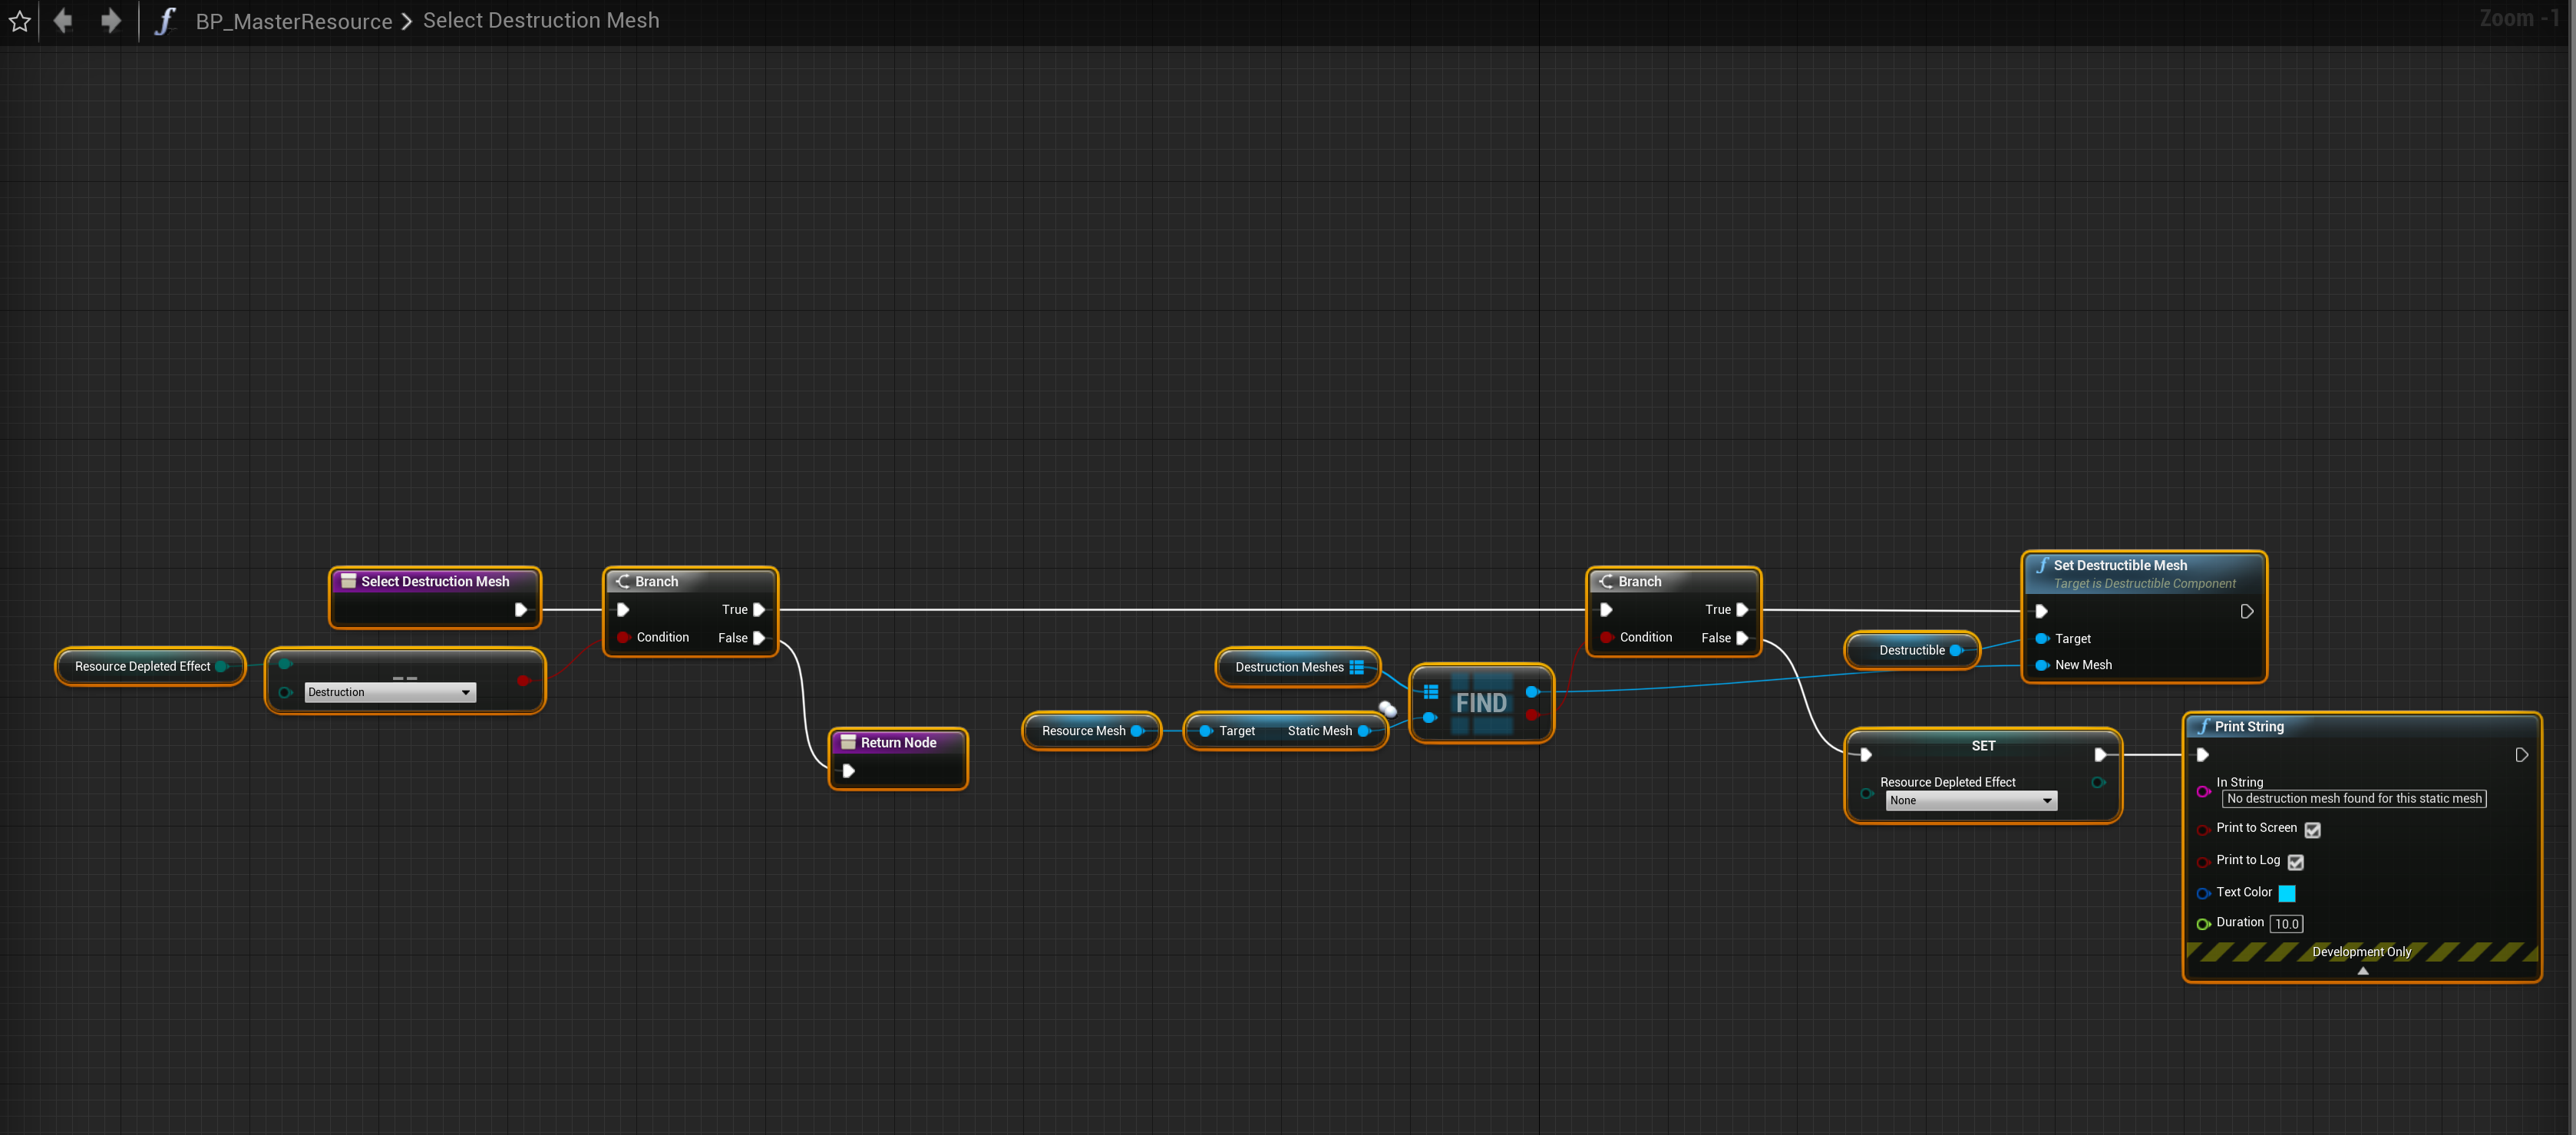The image size is (2576, 1135).
Task: Open the None dropdown in SET node
Action: coord(1970,800)
